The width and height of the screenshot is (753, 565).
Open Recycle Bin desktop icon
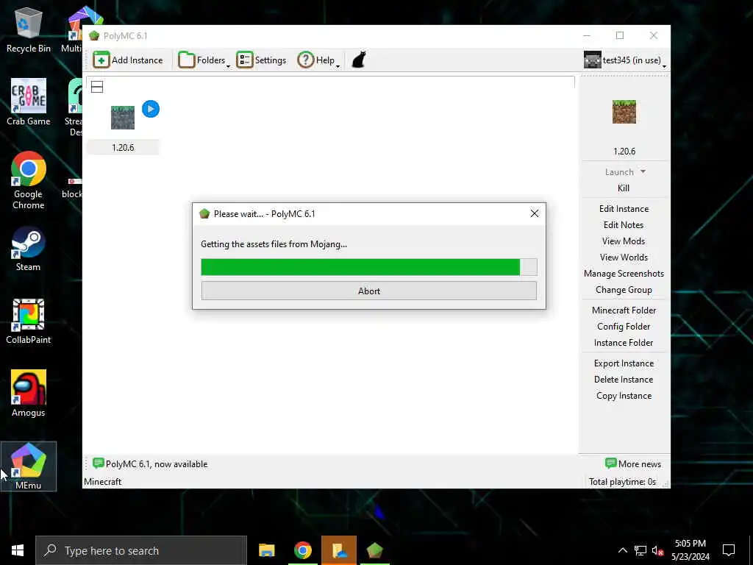tap(29, 29)
